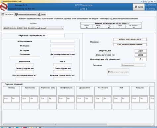
Task: Click the Перечень операций section title
Action: pos(14,84)
